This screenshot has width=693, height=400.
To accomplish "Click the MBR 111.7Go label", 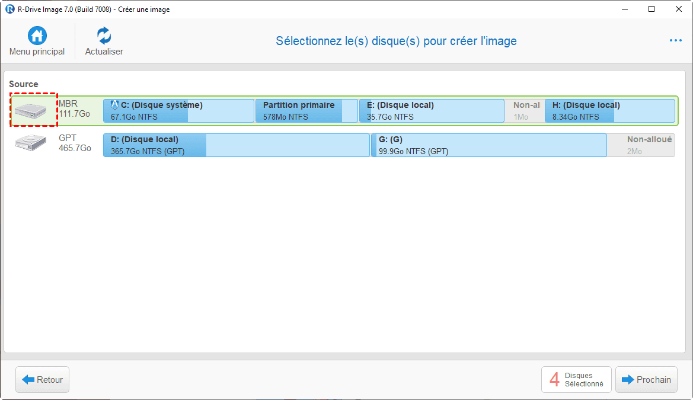I will 74,108.
